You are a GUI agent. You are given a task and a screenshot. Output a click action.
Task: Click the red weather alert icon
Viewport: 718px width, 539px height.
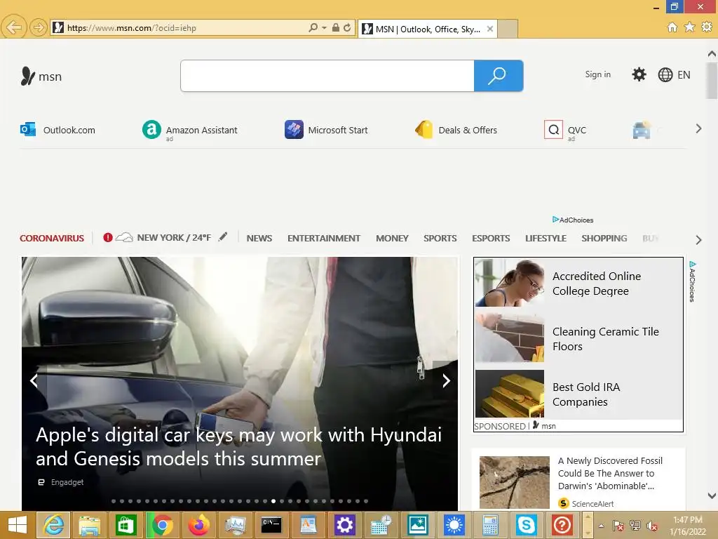(x=107, y=237)
